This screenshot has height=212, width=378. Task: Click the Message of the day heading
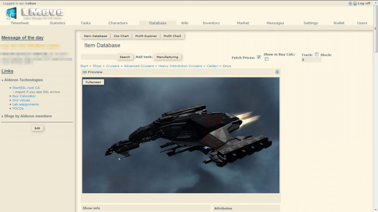pyautogui.click(x=23, y=38)
